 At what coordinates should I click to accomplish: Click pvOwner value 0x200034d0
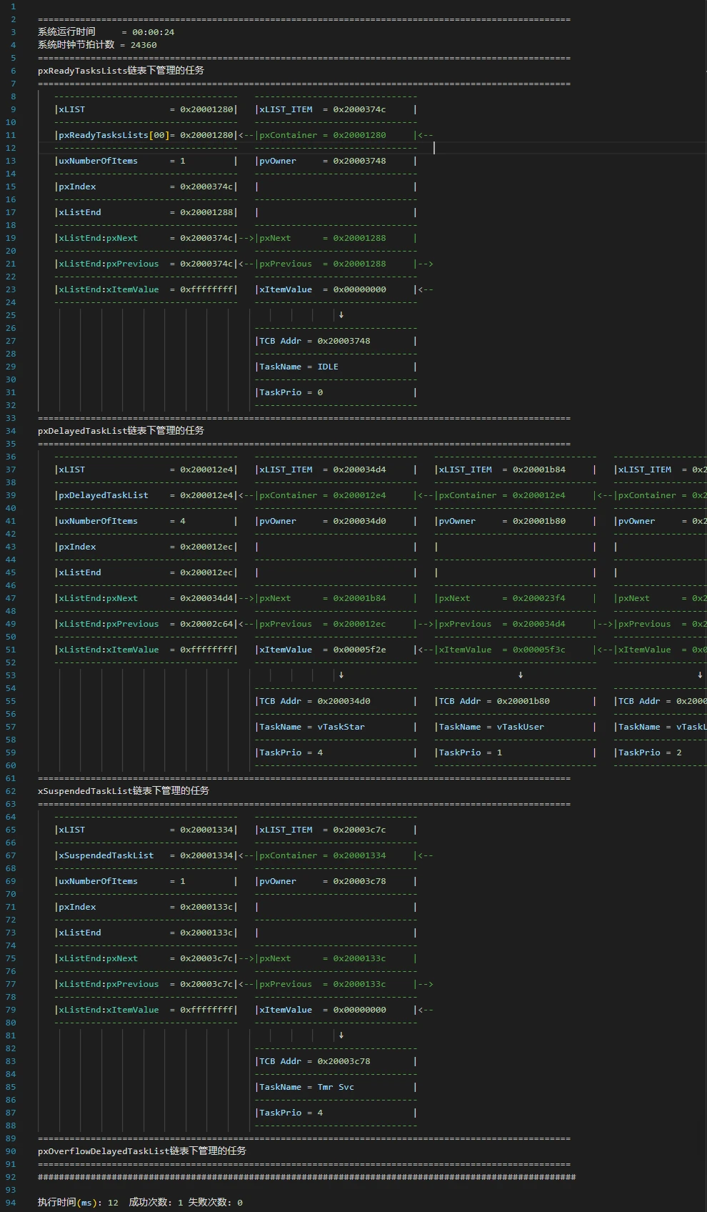tap(359, 521)
